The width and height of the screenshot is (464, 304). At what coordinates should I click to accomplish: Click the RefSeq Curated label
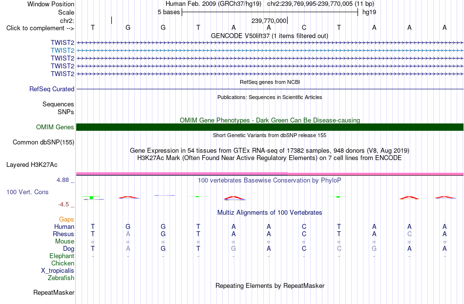52,89
